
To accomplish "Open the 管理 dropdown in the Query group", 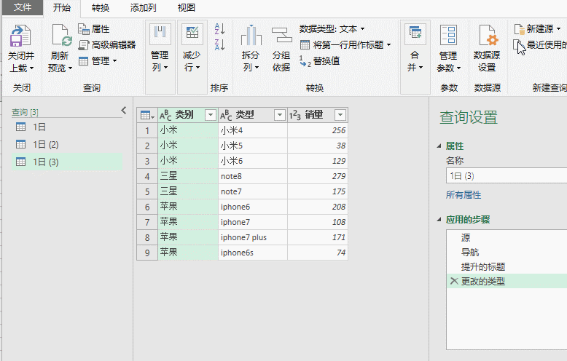I will (97, 60).
